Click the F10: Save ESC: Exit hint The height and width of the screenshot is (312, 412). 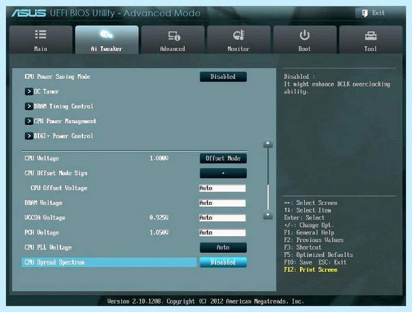coord(315,263)
